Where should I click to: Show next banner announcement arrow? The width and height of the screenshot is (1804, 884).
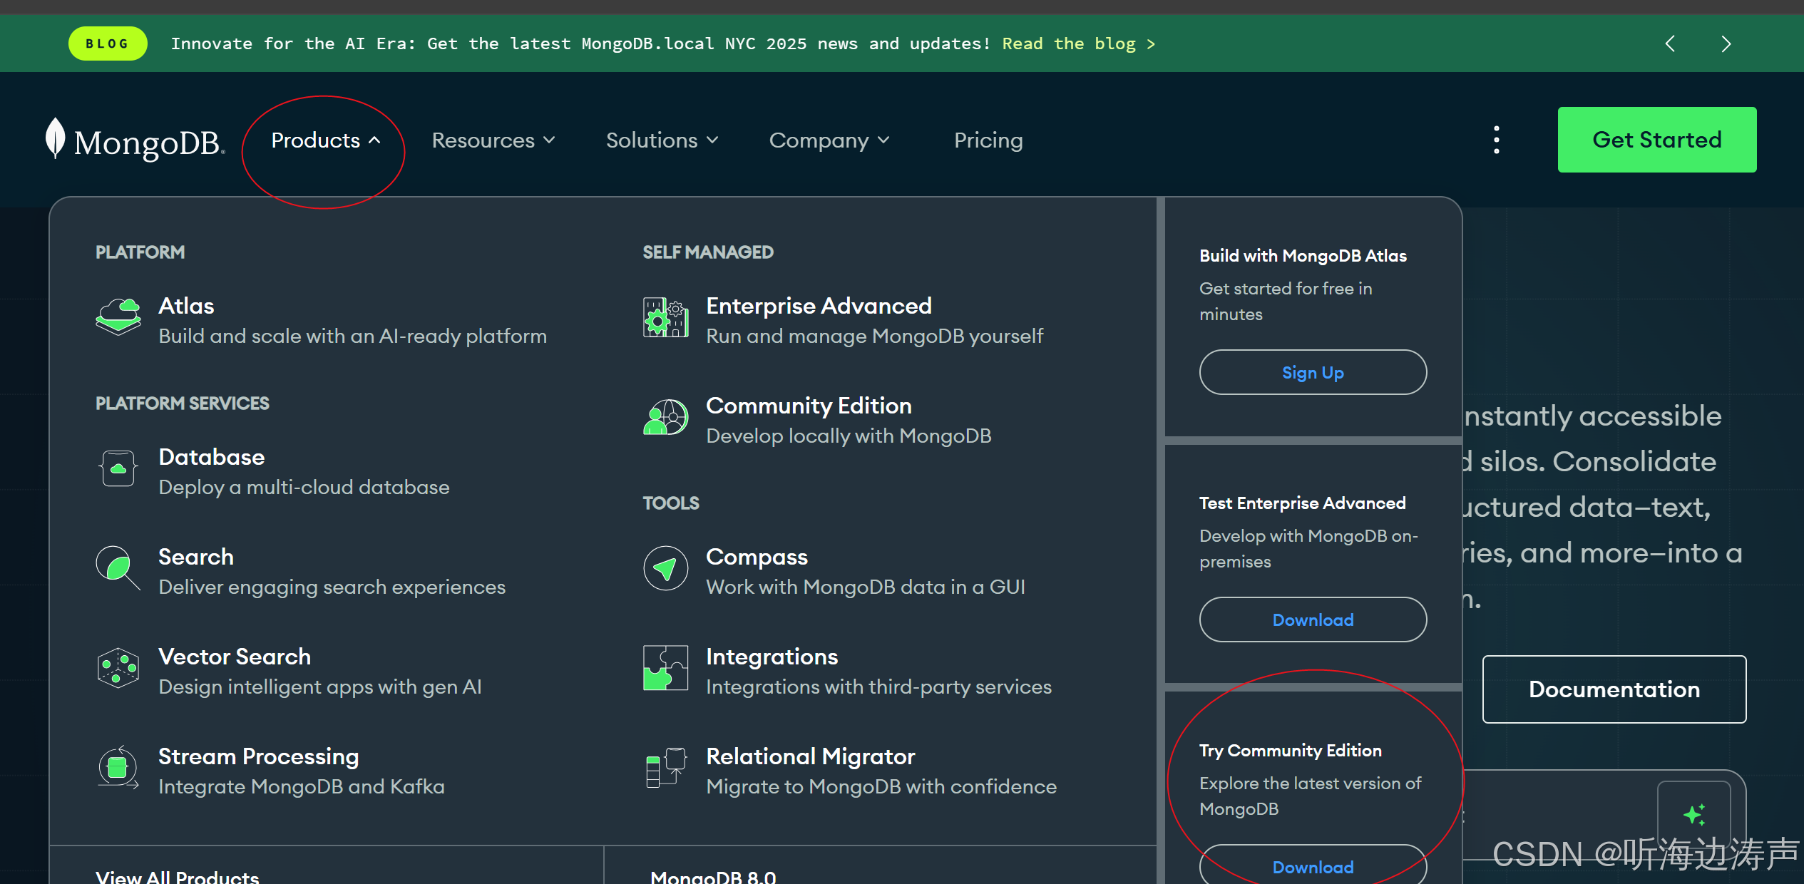(x=1726, y=44)
